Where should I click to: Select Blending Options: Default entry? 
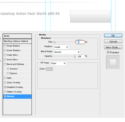tap(17, 41)
